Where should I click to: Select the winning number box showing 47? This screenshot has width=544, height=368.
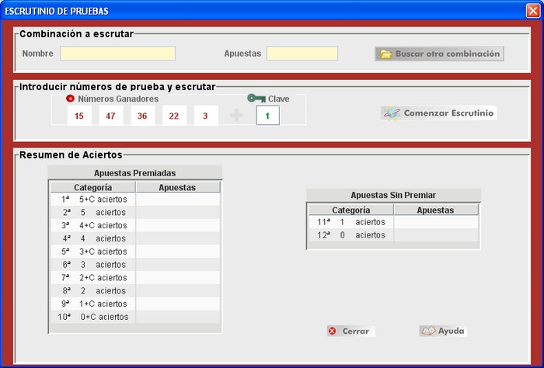111,116
